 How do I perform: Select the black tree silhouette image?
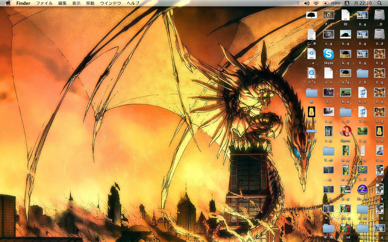[x=312, y=15]
